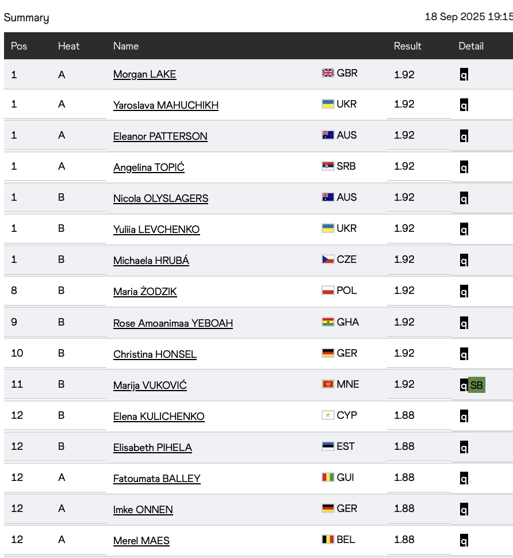Select Eleanor PATTERSON name link
The height and width of the screenshot is (558, 513).
160,136
